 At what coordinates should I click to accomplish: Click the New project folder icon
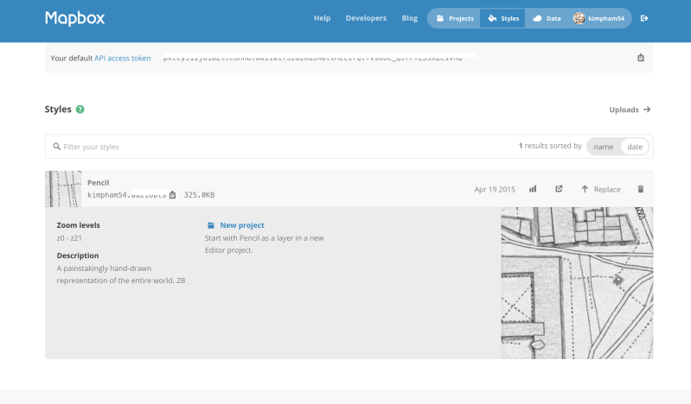(211, 225)
